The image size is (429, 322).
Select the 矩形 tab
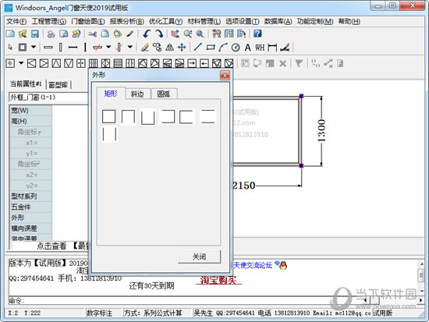[111, 94]
